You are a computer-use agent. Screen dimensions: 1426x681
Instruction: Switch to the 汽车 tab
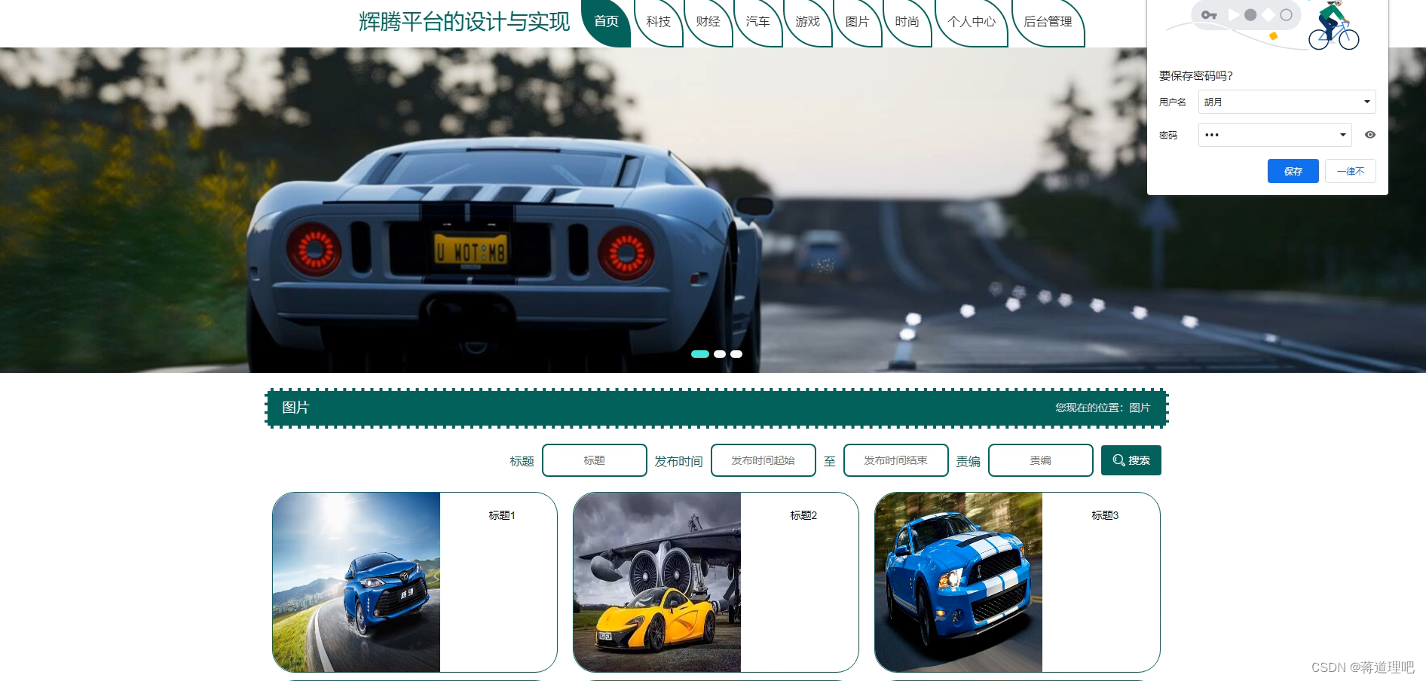(x=758, y=22)
